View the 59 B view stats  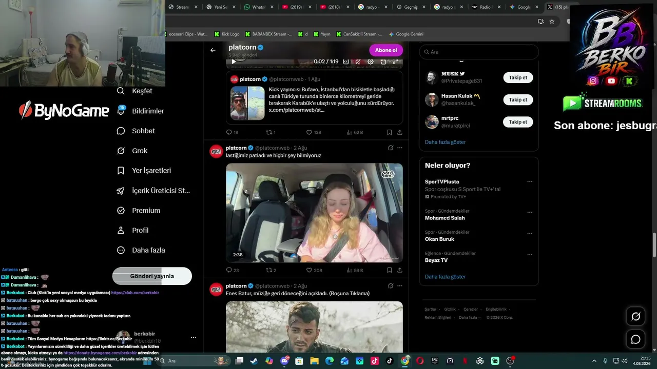click(x=355, y=270)
